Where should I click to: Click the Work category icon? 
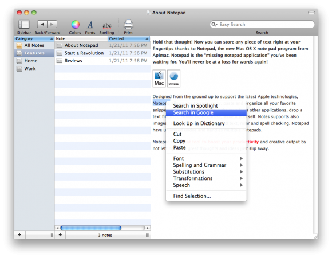(x=19, y=69)
